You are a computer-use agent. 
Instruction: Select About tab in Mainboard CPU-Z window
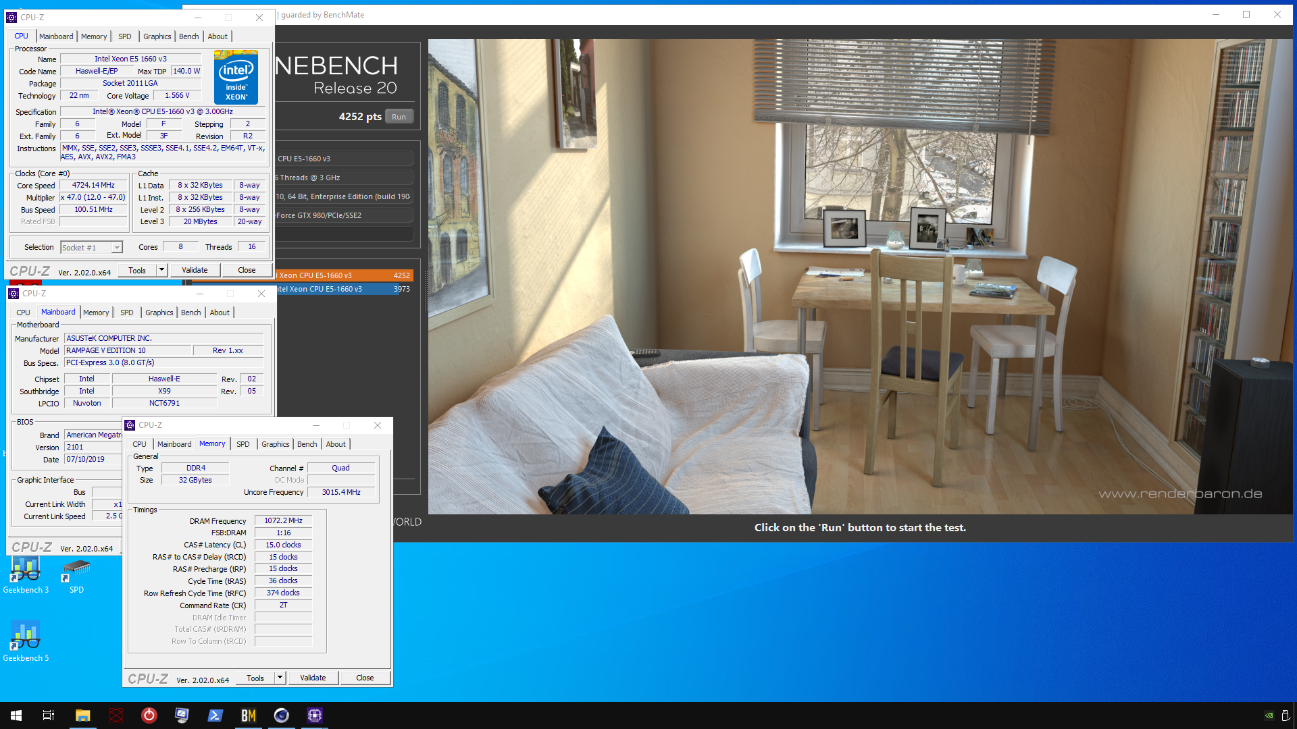220,313
